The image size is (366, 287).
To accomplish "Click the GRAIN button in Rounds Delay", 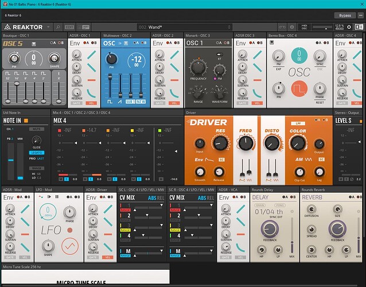I will point(260,205).
